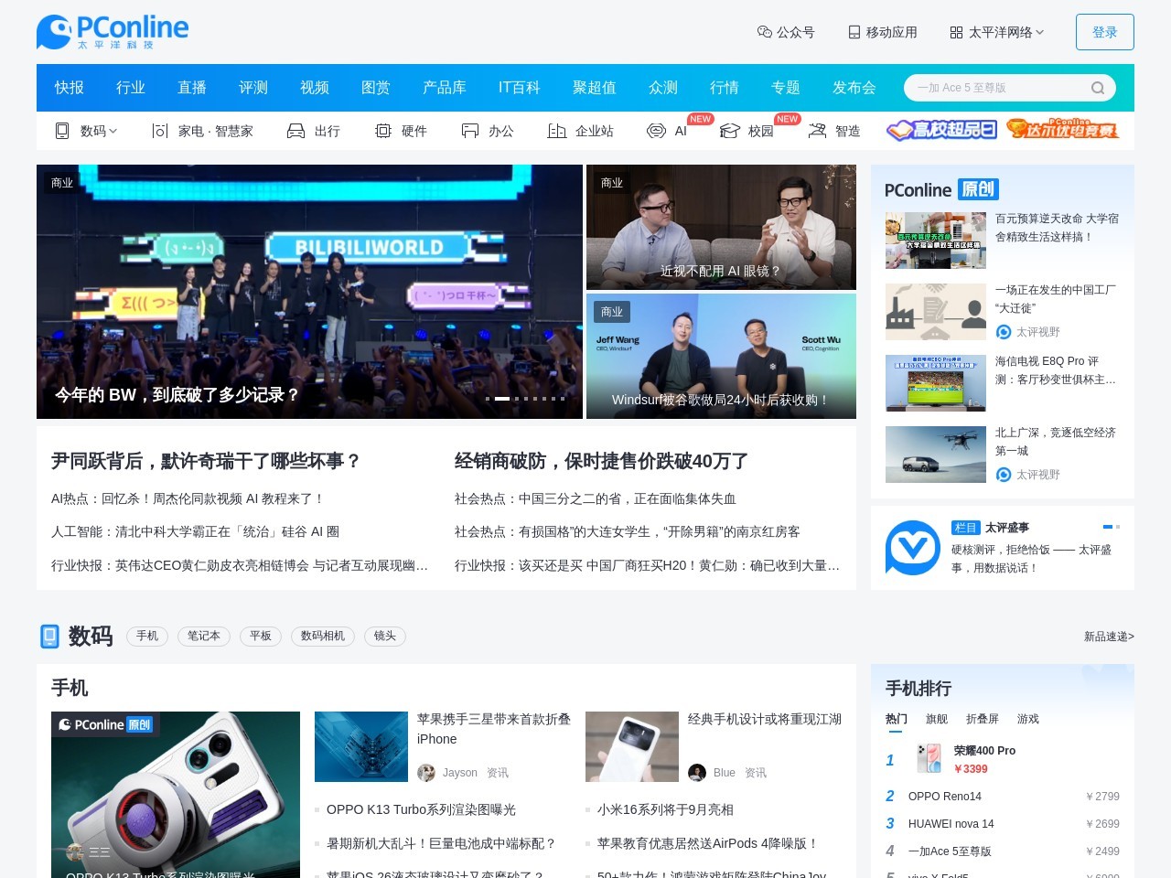This screenshot has height=878, width=1171.
Task: Switch to 旗舰 phone ranking tab
Action: tap(937, 719)
